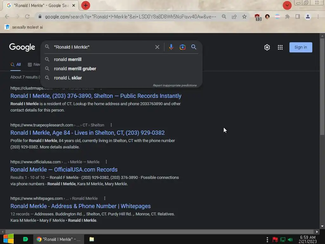The image size is (325, 244).
Task: Click Report inappropriate predictions
Action: [175, 85]
